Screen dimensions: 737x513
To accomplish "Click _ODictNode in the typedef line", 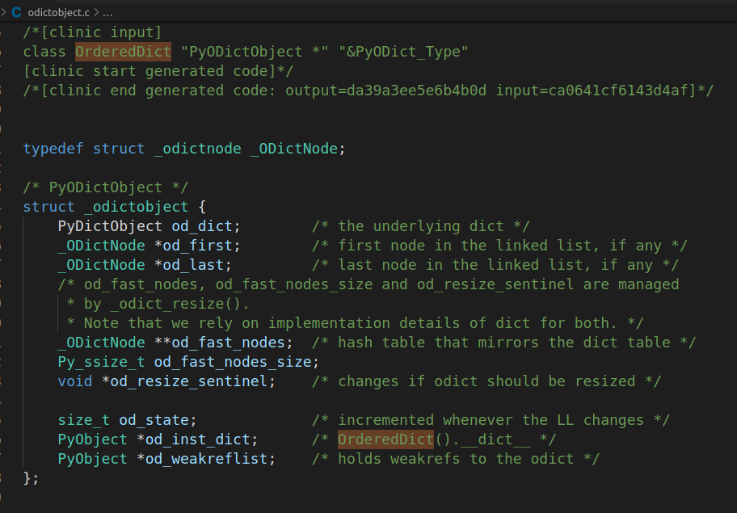I will [294, 149].
